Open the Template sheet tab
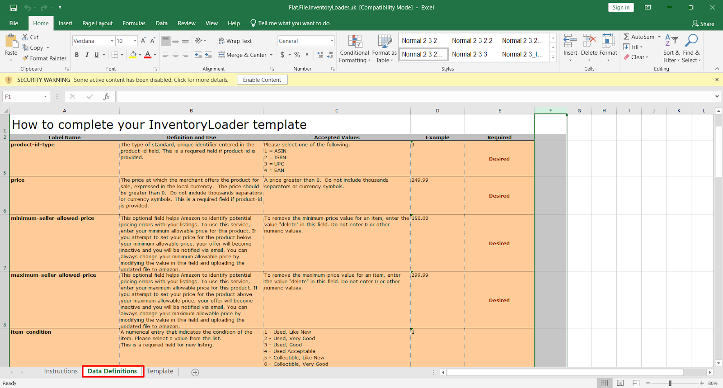 (160, 371)
